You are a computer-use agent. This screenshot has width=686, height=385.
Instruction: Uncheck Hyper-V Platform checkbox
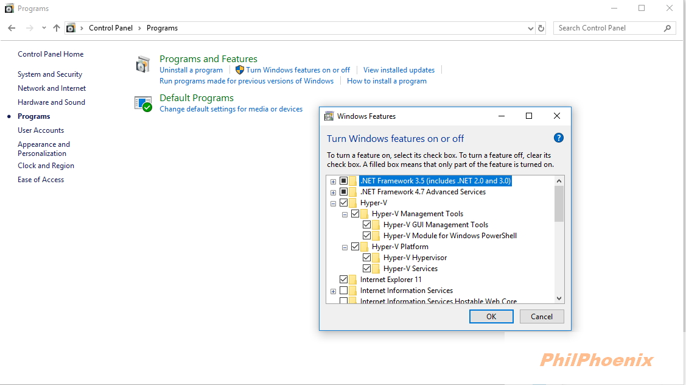pos(355,247)
